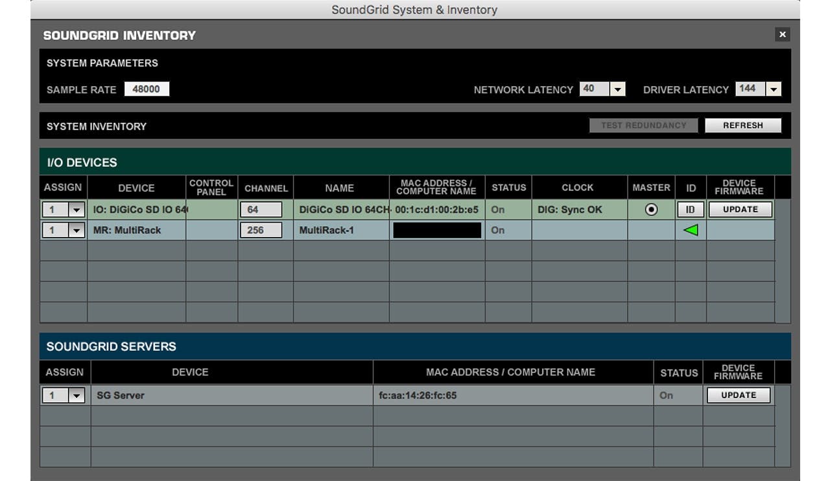
Task: Click the channel count field showing 64
Action: [261, 210]
